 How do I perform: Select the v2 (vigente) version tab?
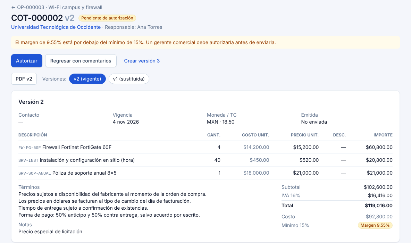coord(87,79)
